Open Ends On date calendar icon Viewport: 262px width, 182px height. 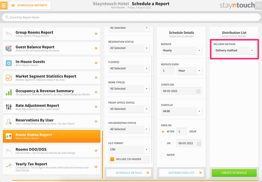coord(199,143)
